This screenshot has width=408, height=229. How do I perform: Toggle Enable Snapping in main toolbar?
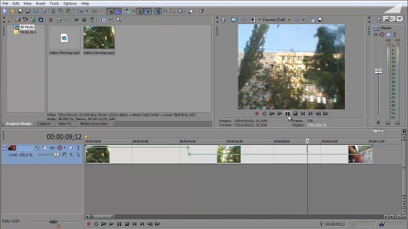110,11
